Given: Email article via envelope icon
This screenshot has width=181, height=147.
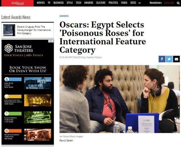Looking at the screenshot, I should 176,59.
